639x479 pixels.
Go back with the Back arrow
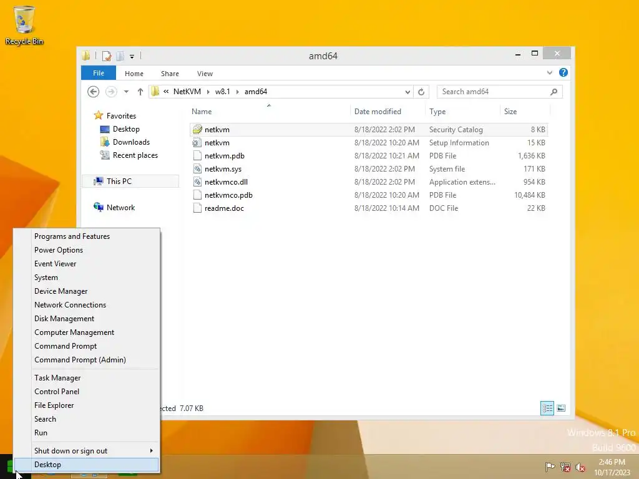[94, 92]
